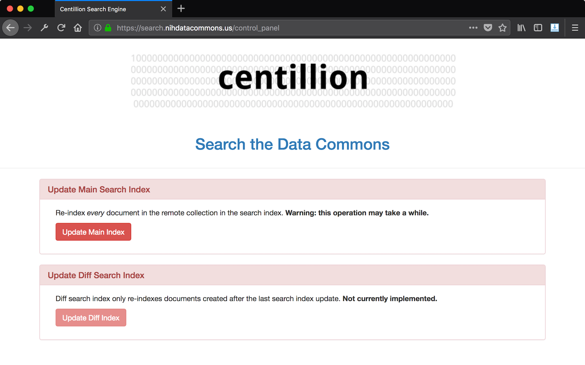Open the Search the Data Commons link
Viewport: 585px width, 365px height.
[292, 144]
